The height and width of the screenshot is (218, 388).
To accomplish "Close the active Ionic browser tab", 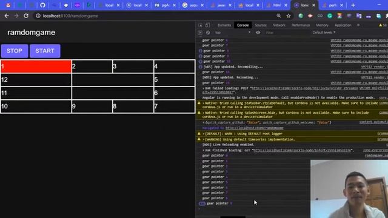I will [x=314, y=5].
